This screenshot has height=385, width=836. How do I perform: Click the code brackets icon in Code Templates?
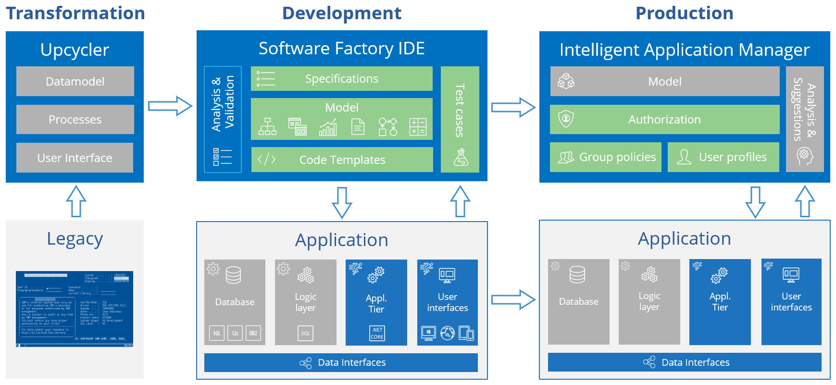[266, 160]
